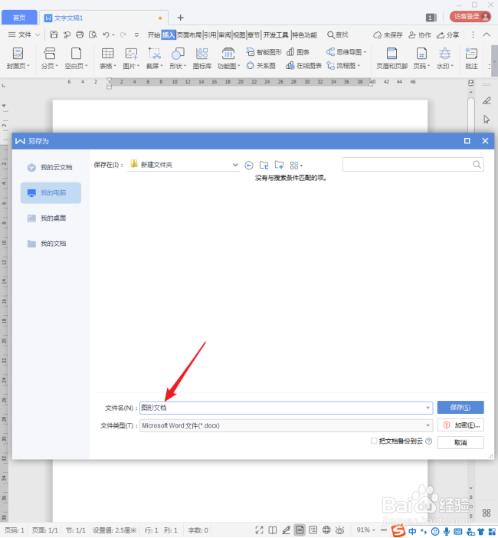Open Header and Footer (页眉和页脚)
This screenshot has width=498, height=538.
392,57
